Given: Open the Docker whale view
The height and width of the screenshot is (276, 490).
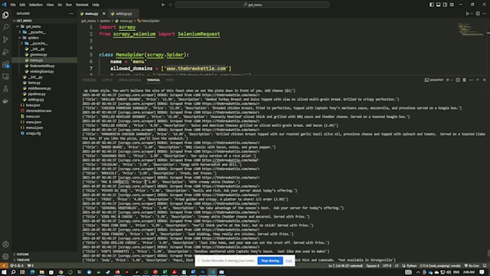Looking at the screenshot, I should (5, 102).
